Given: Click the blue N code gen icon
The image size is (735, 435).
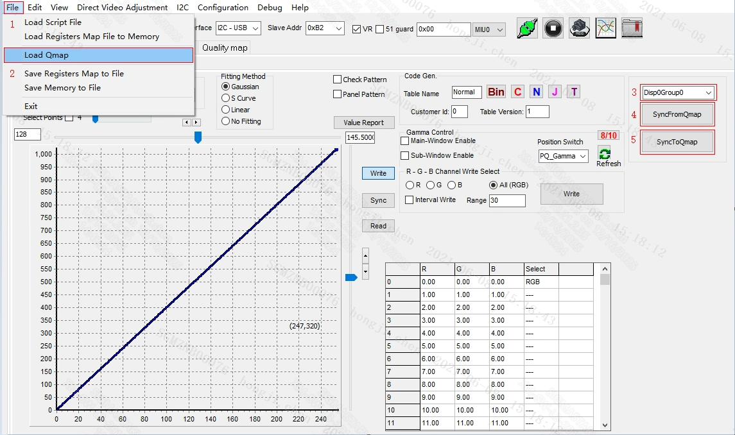Looking at the screenshot, I should [x=537, y=92].
